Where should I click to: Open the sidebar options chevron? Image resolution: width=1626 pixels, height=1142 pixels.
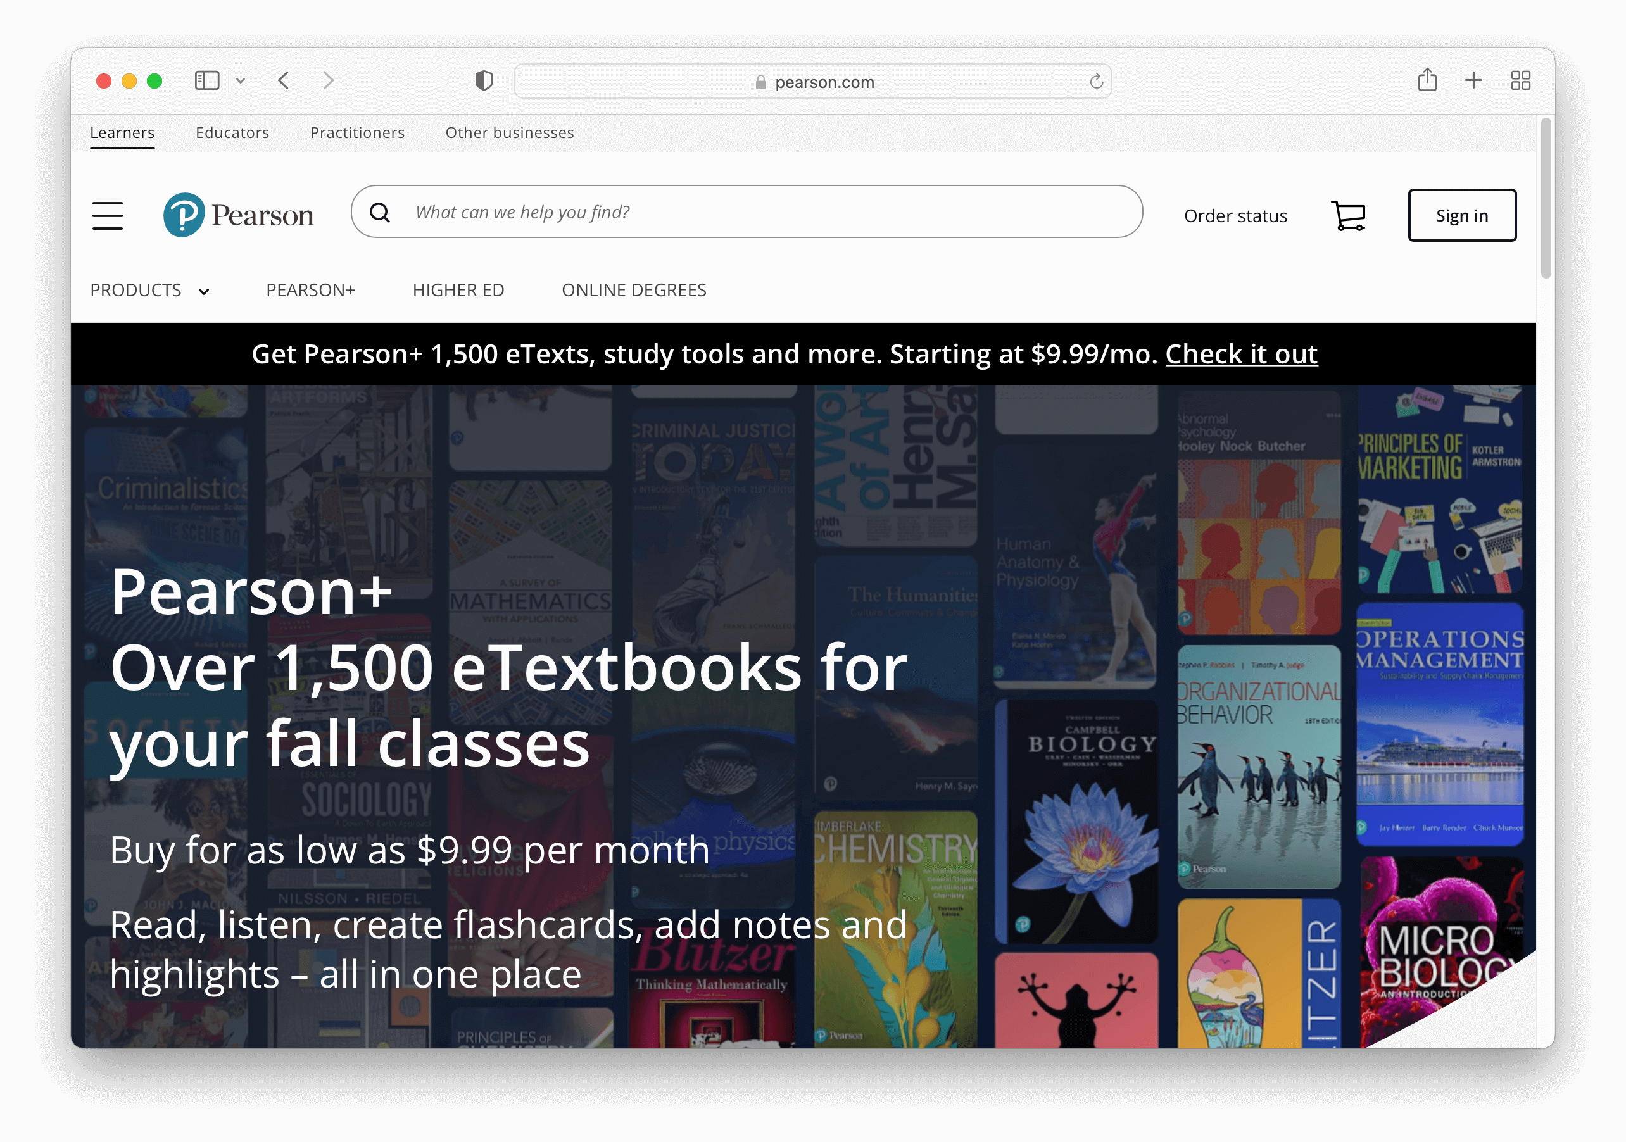tap(241, 80)
